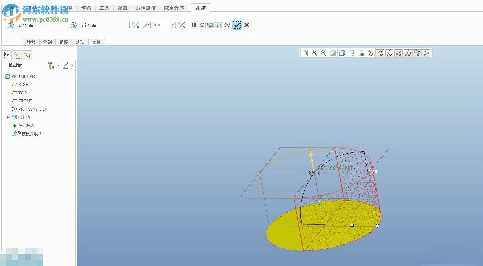
Task: Open the datum display filters dropdown
Action: (x=371, y=53)
